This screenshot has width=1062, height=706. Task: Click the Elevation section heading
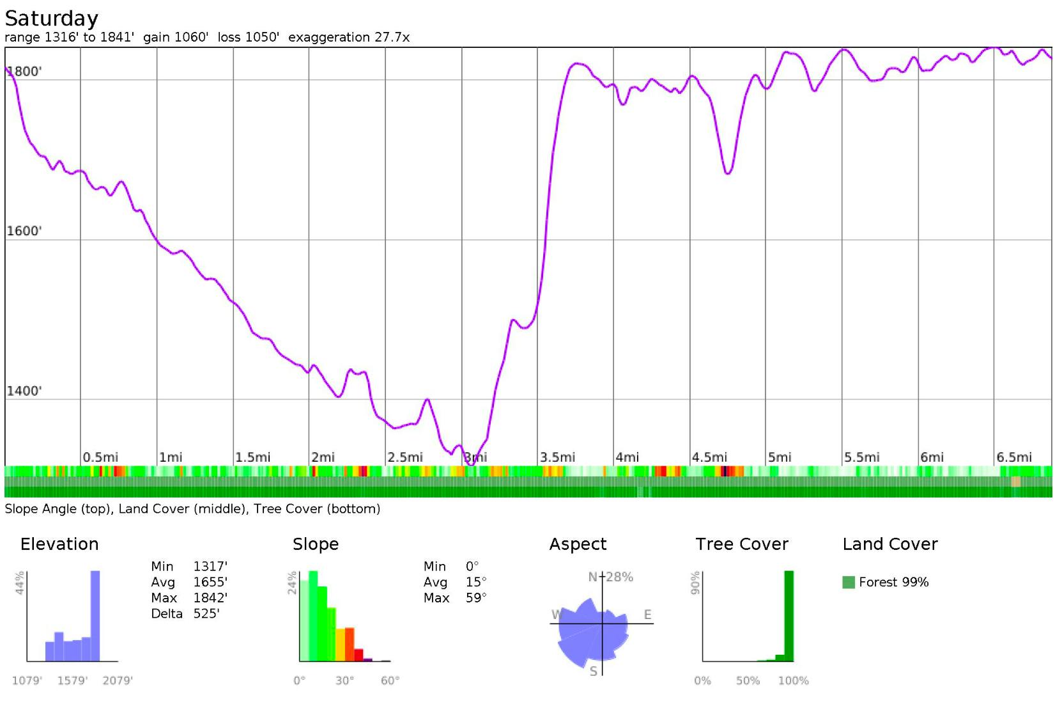click(x=59, y=544)
